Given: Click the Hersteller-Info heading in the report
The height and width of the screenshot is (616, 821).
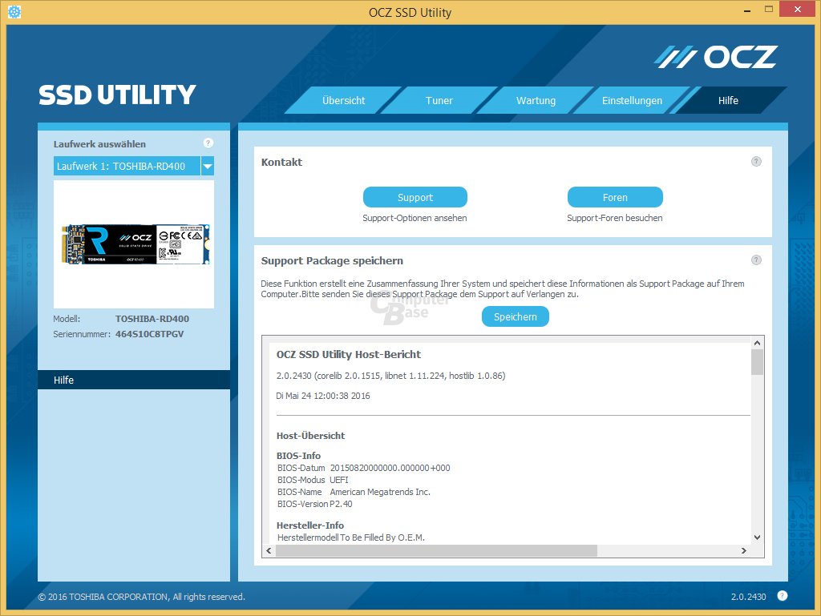Looking at the screenshot, I should tap(310, 525).
